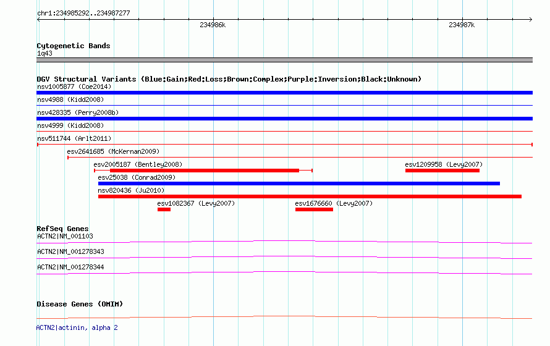
Task: Select the Disease Genes (OMIM) track heading
Action: 80,304
